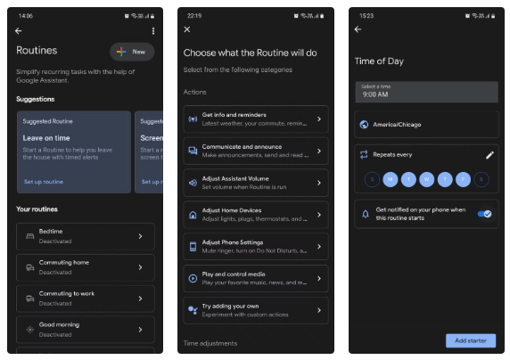Tap the globe icon for America/Chicago timezone
The width and height of the screenshot is (510, 360).
tap(364, 125)
